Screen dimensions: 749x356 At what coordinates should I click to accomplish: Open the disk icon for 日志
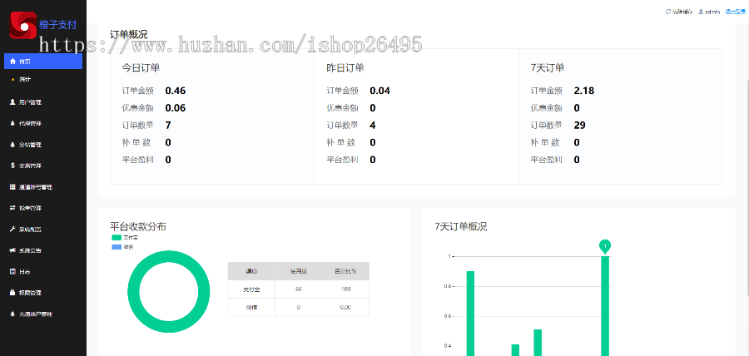coord(12,271)
